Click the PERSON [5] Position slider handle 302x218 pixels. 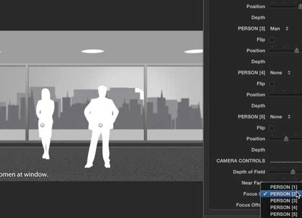tap(286, 138)
